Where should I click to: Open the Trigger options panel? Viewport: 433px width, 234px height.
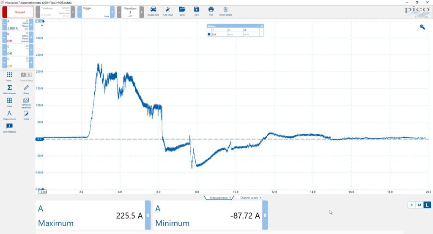[x=96, y=12]
